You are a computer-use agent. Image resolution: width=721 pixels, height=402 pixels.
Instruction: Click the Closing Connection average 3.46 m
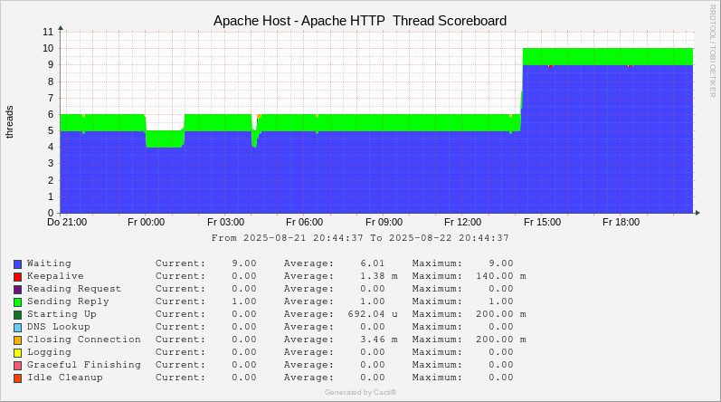pyautogui.click(x=379, y=340)
